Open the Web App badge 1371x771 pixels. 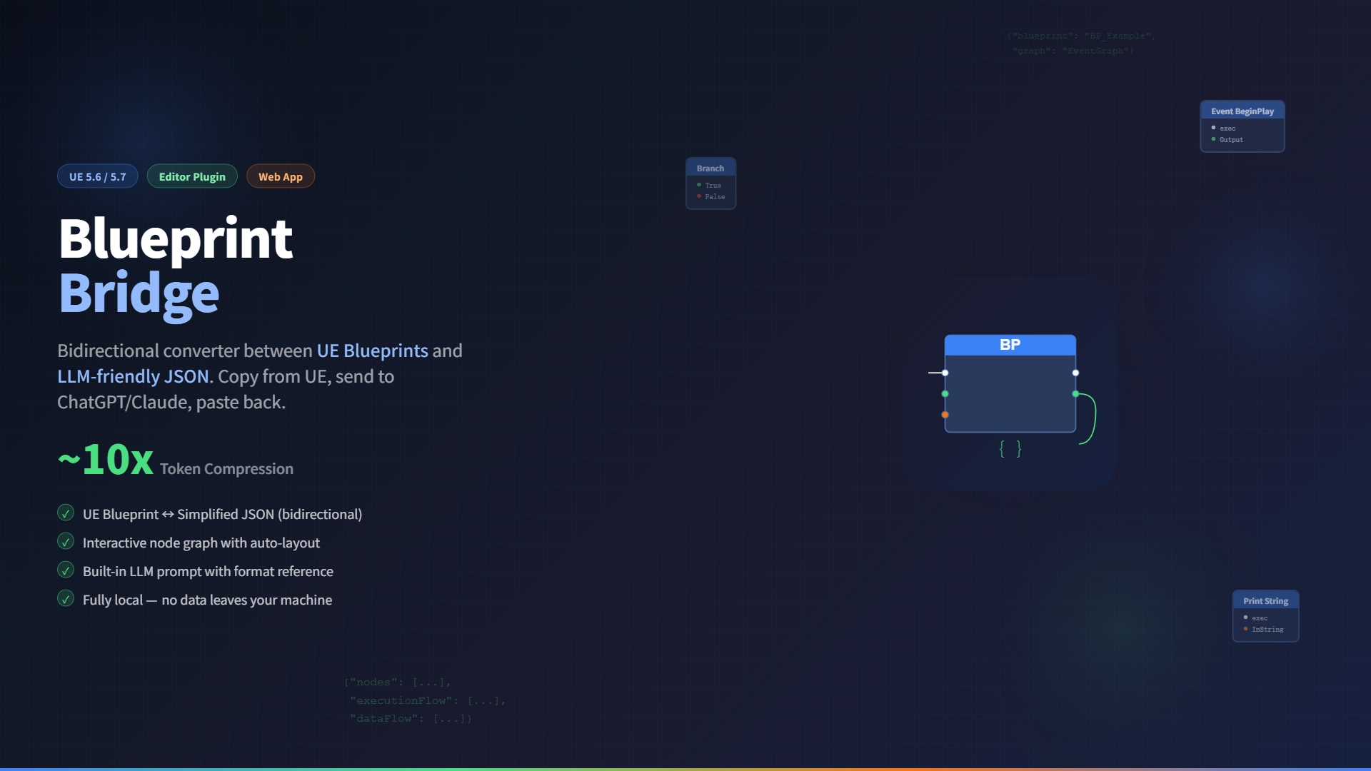click(x=281, y=176)
